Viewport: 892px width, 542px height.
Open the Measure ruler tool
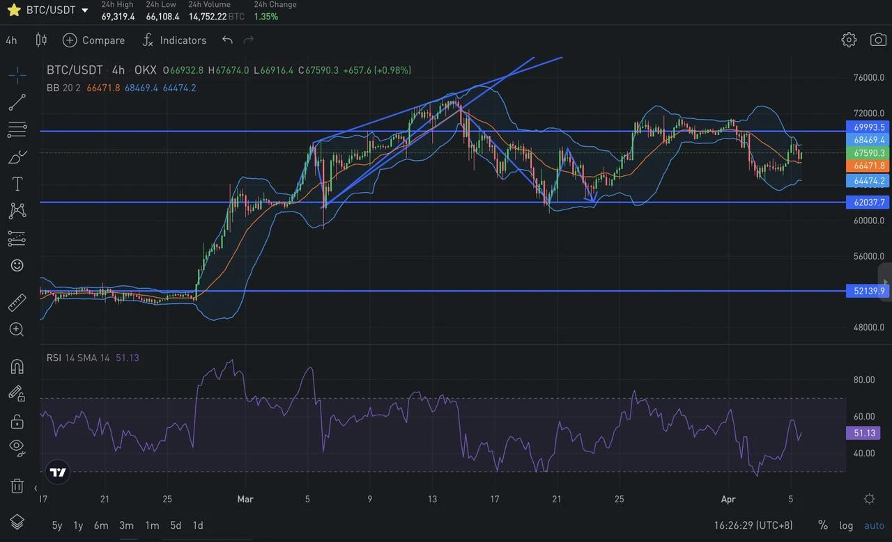[x=17, y=301]
